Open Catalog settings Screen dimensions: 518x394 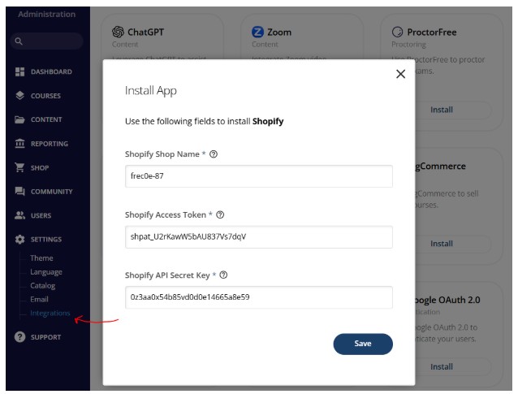42,286
